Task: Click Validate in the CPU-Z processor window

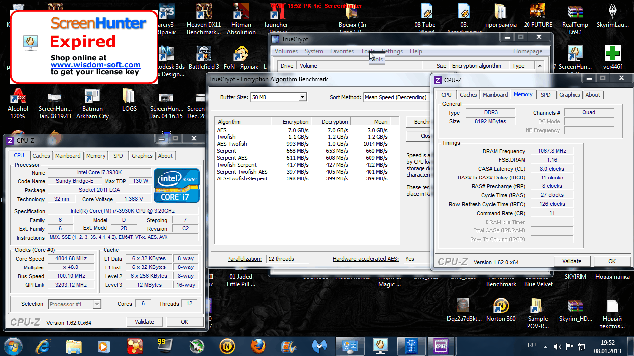Action: click(144, 322)
